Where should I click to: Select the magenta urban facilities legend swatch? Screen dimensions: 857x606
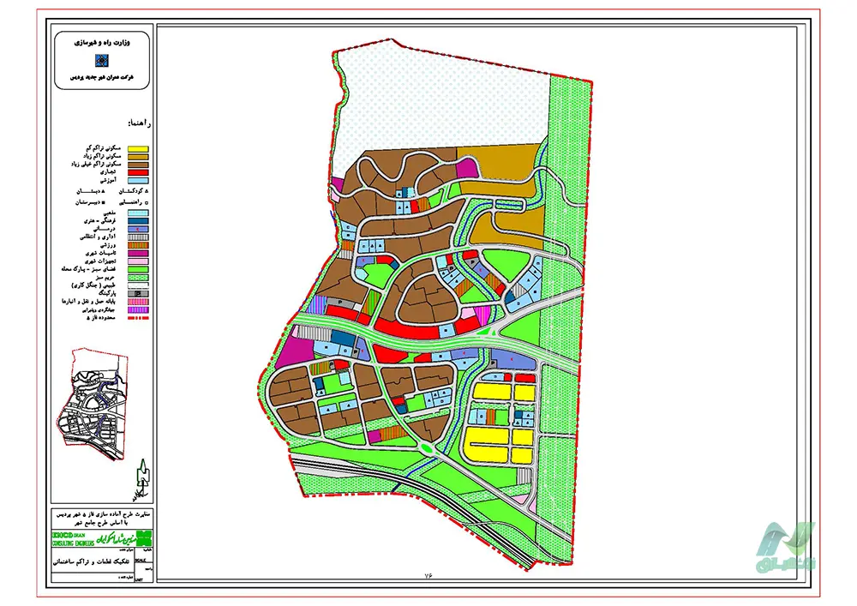(x=137, y=253)
